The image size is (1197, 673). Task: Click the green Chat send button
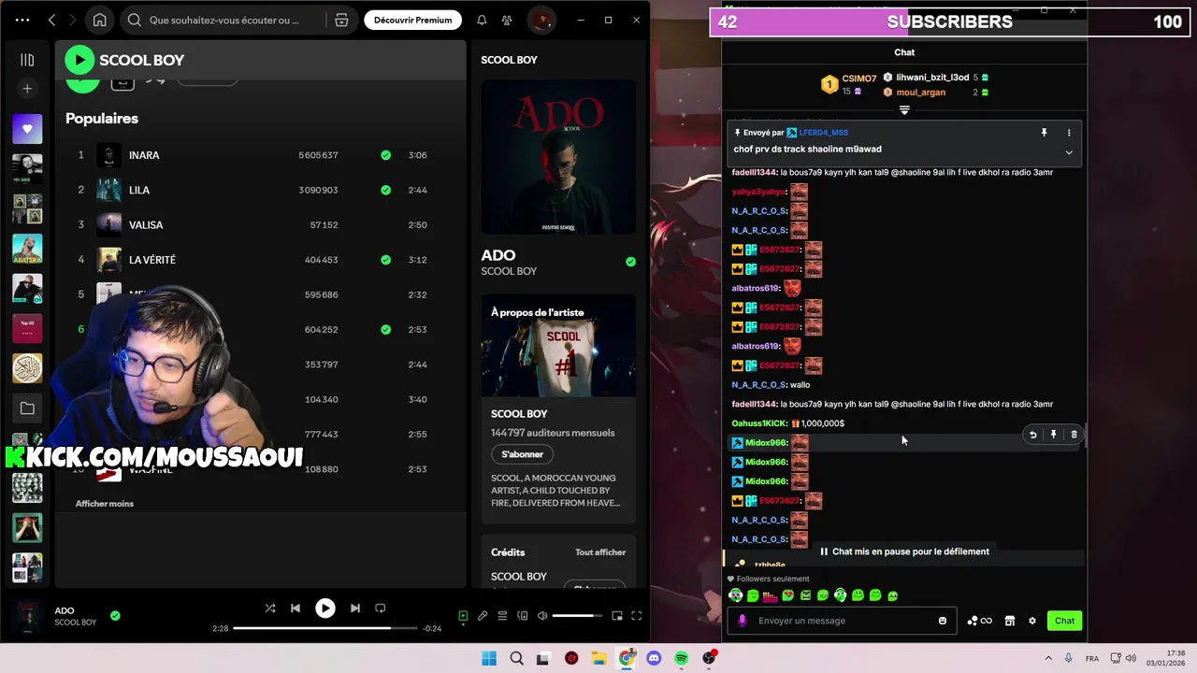(x=1065, y=621)
